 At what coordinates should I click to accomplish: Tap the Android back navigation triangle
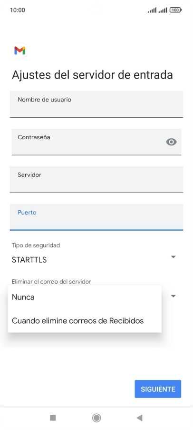(x=139, y=418)
